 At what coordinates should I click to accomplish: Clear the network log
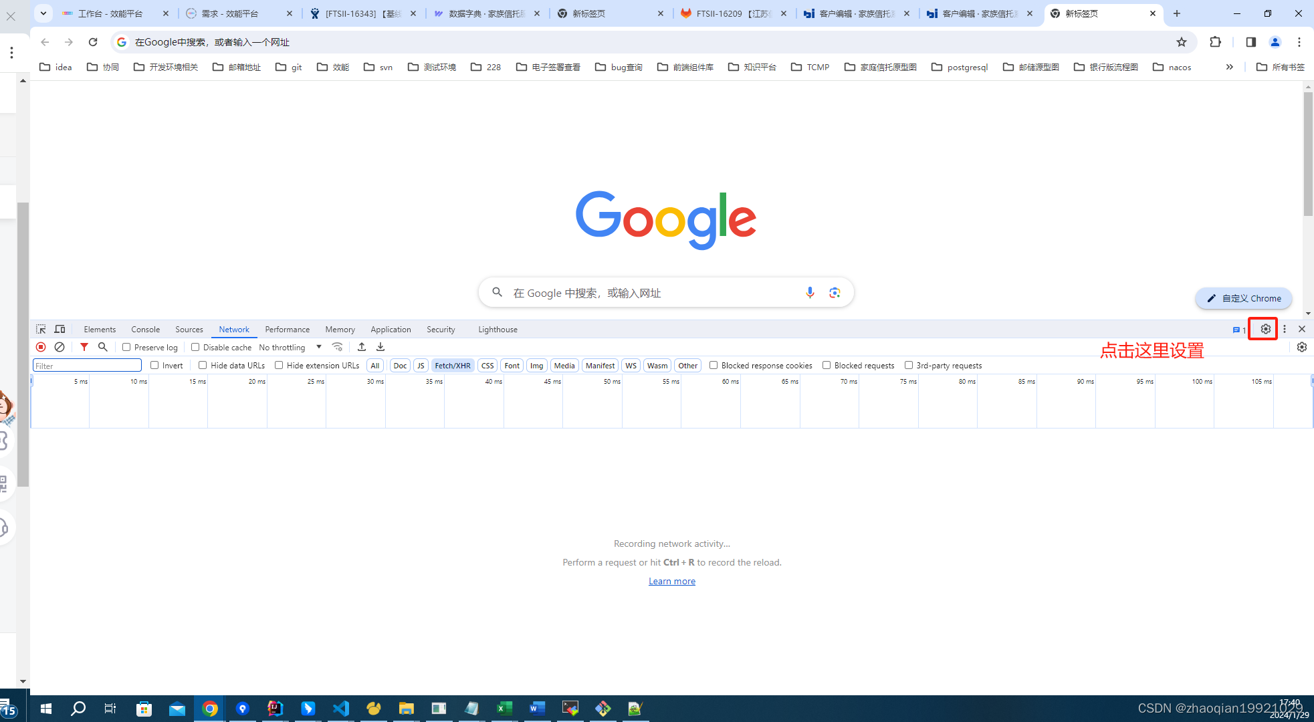click(60, 347)
